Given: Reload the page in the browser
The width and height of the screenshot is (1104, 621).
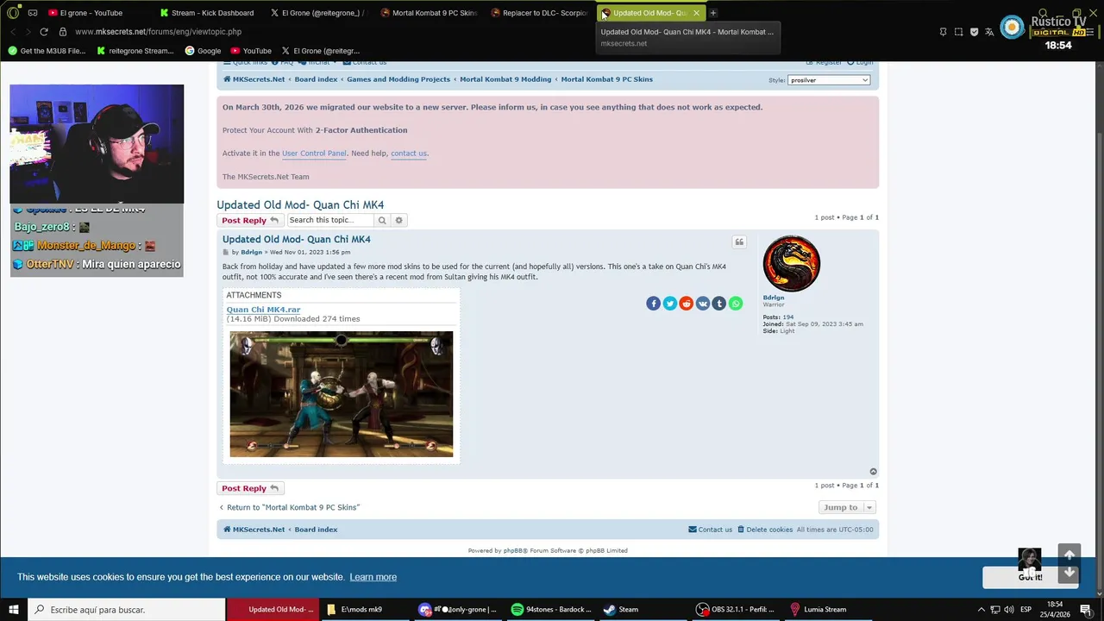Looking at the screenshot, I should click(x=44, y=32).
